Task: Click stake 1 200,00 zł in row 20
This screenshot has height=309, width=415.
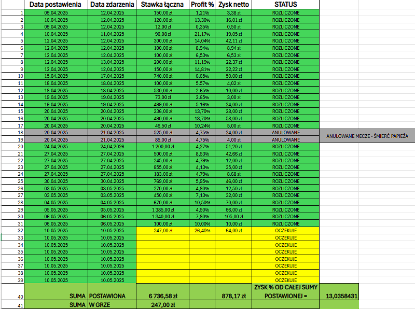Action: pos(162,146)
